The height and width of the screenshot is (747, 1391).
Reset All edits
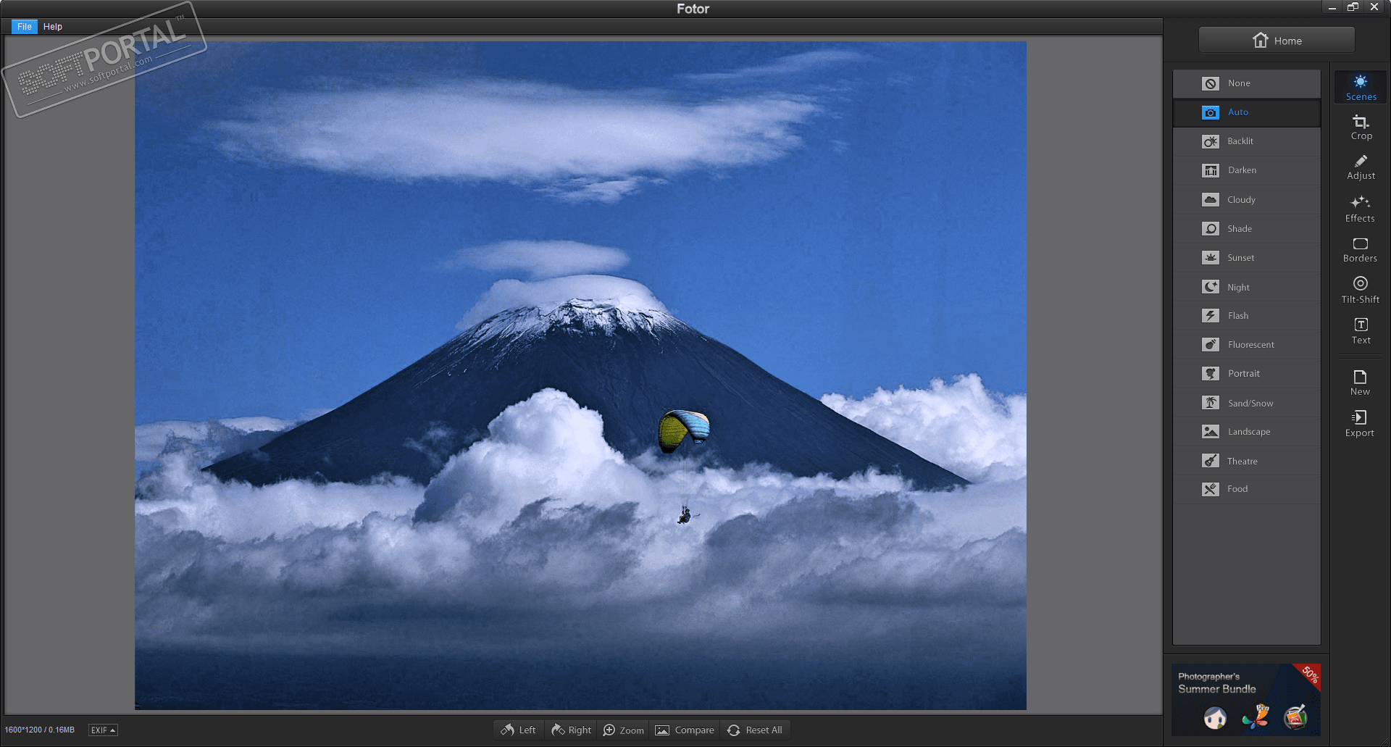click(755, 730)
